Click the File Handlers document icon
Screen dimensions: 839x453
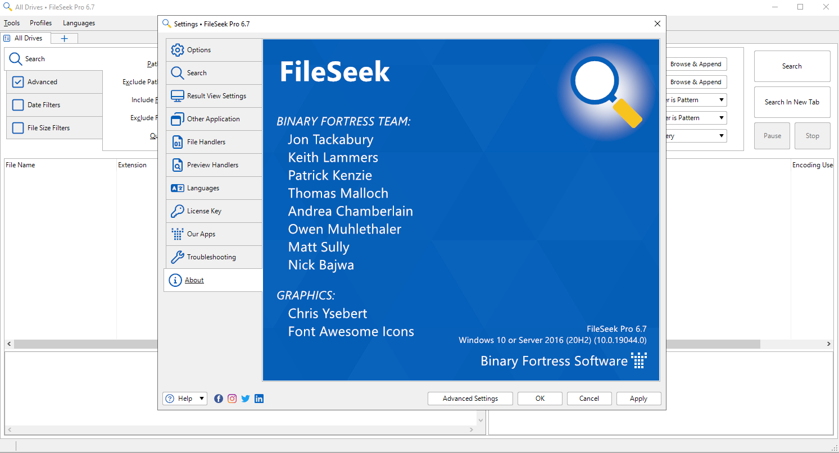tap(178, 142)
